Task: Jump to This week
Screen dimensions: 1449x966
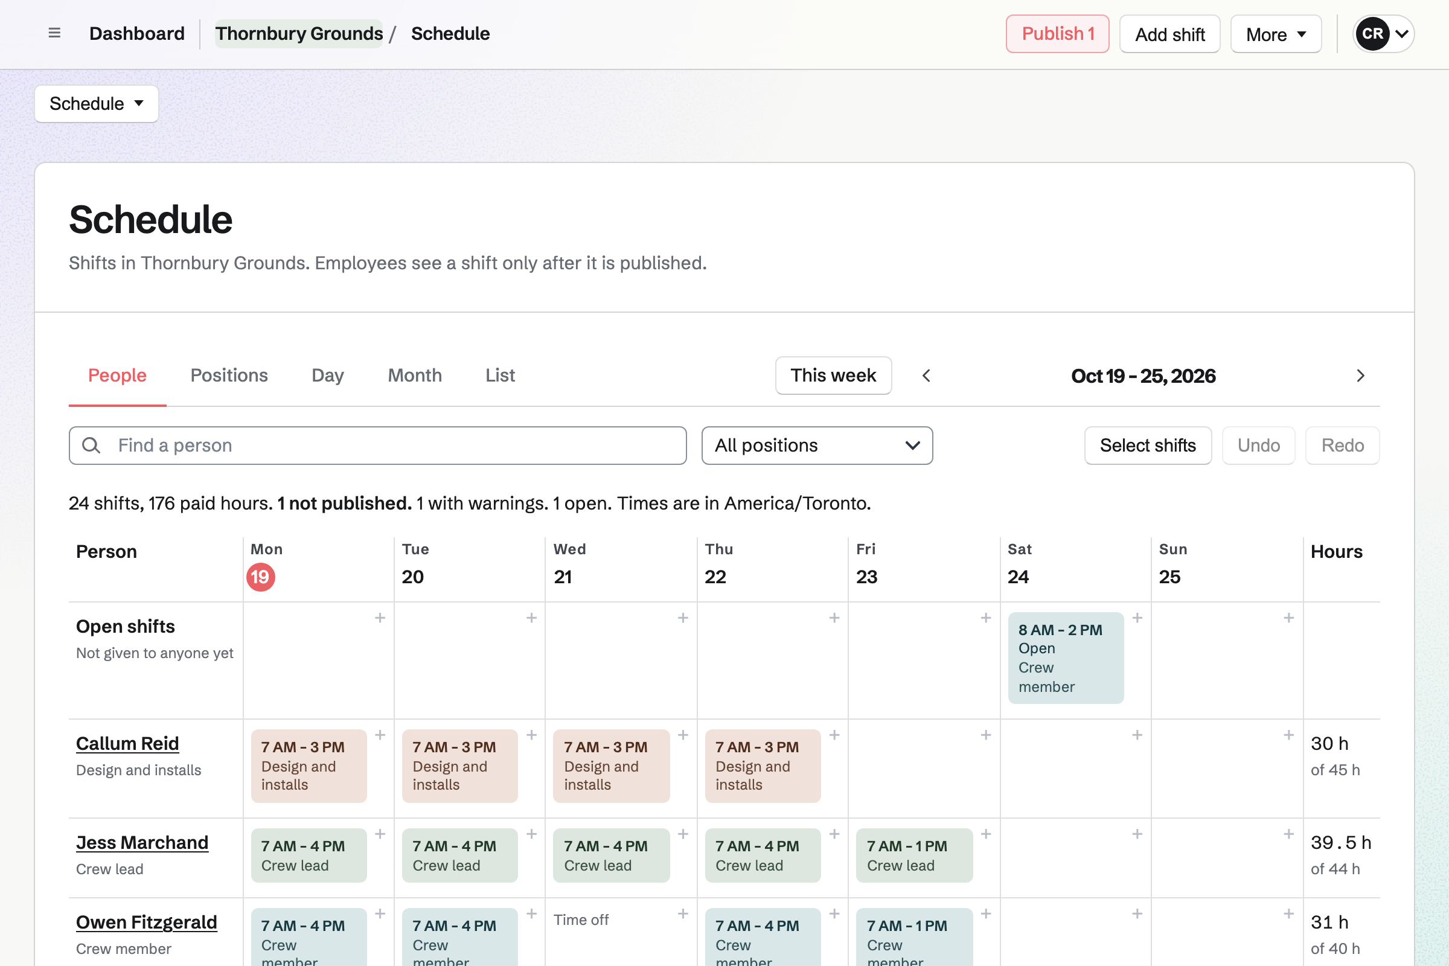Action: 833,375
